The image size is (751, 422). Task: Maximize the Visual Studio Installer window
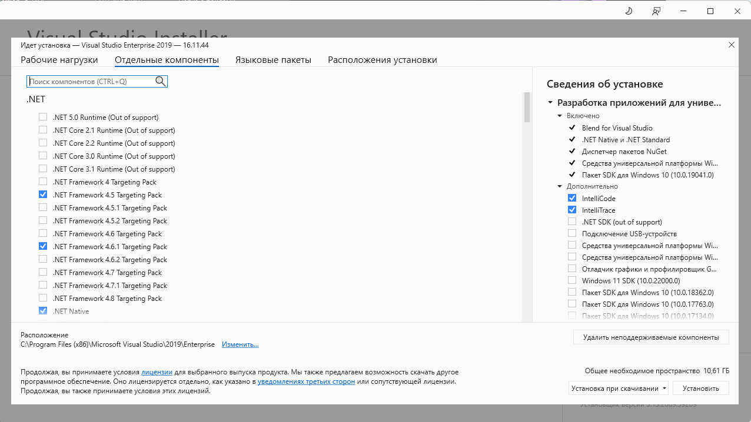(710, 11)
